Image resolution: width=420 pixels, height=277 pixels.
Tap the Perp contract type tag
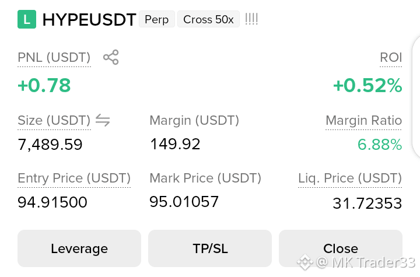157,19
